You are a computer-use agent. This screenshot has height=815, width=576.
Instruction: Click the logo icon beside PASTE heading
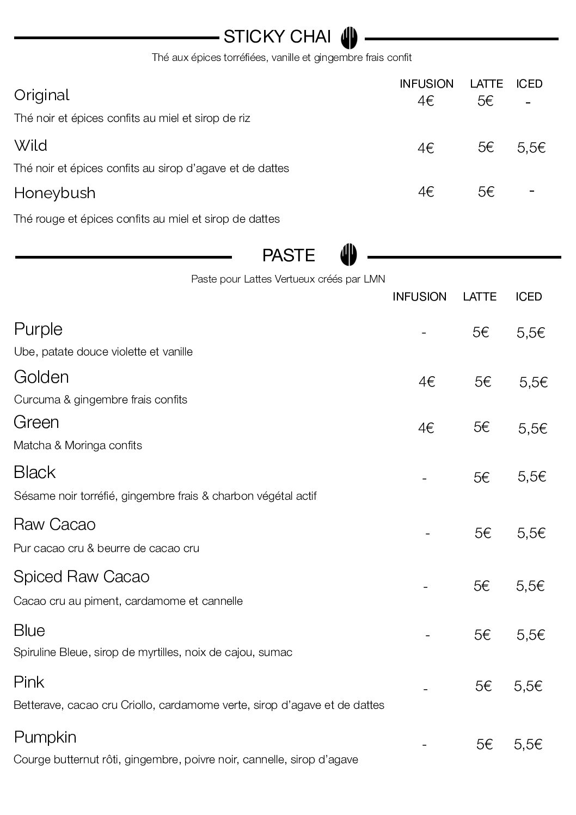tap(348, 254)
